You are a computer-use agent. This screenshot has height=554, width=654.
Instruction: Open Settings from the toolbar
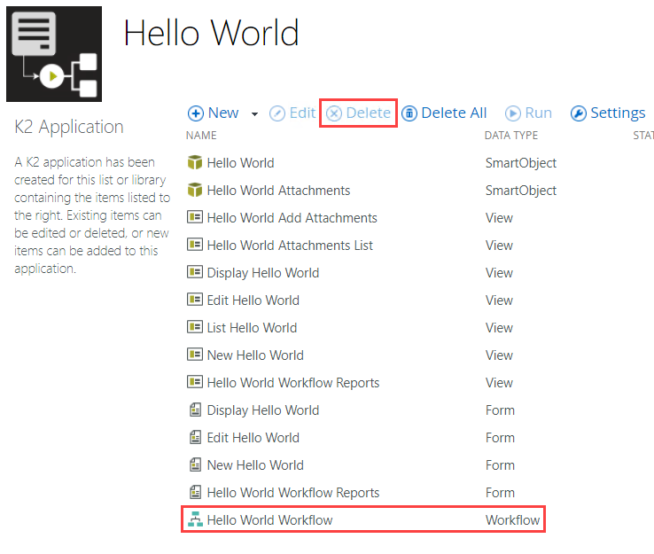point(607,113)
